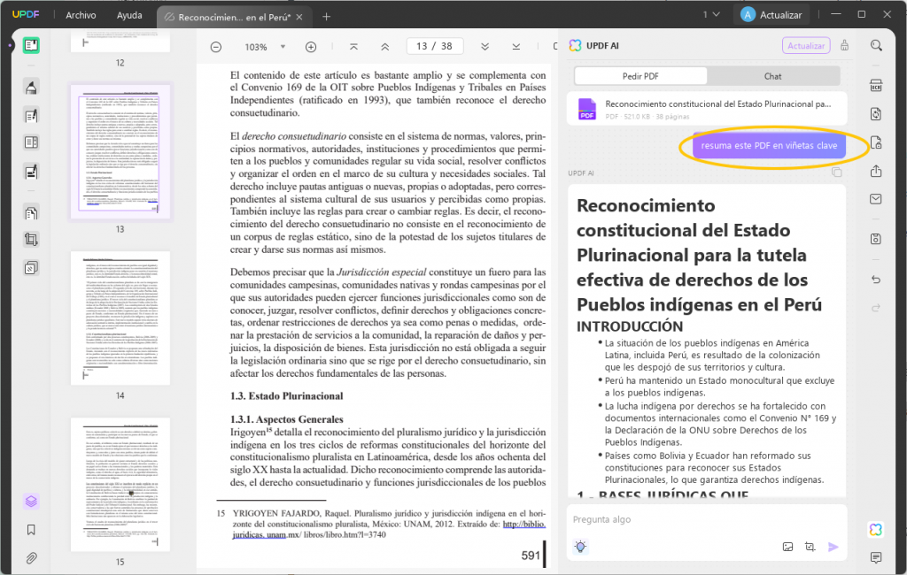Click the zoom out minus icon
The height and width of the screenshot is (575, 907).
pos(216,47)
